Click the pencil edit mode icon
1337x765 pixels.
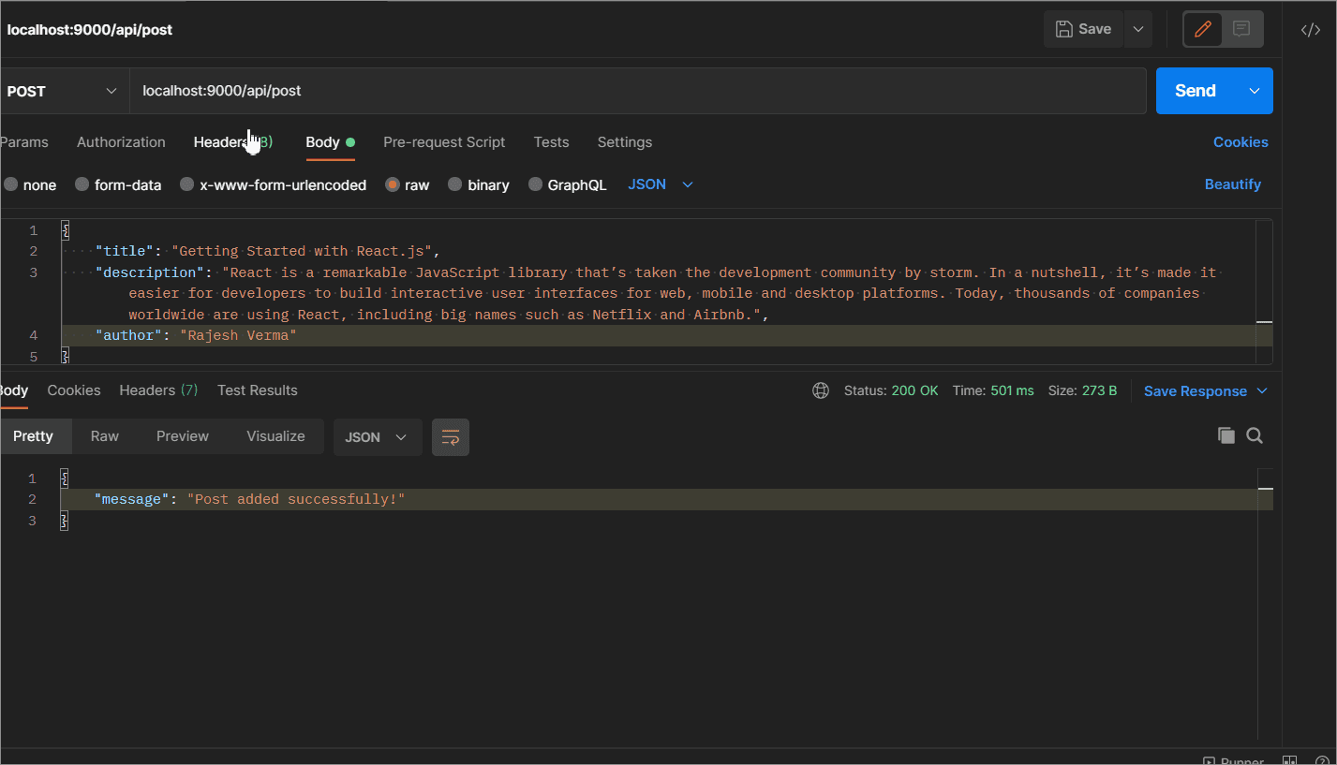click(1203, 29)
